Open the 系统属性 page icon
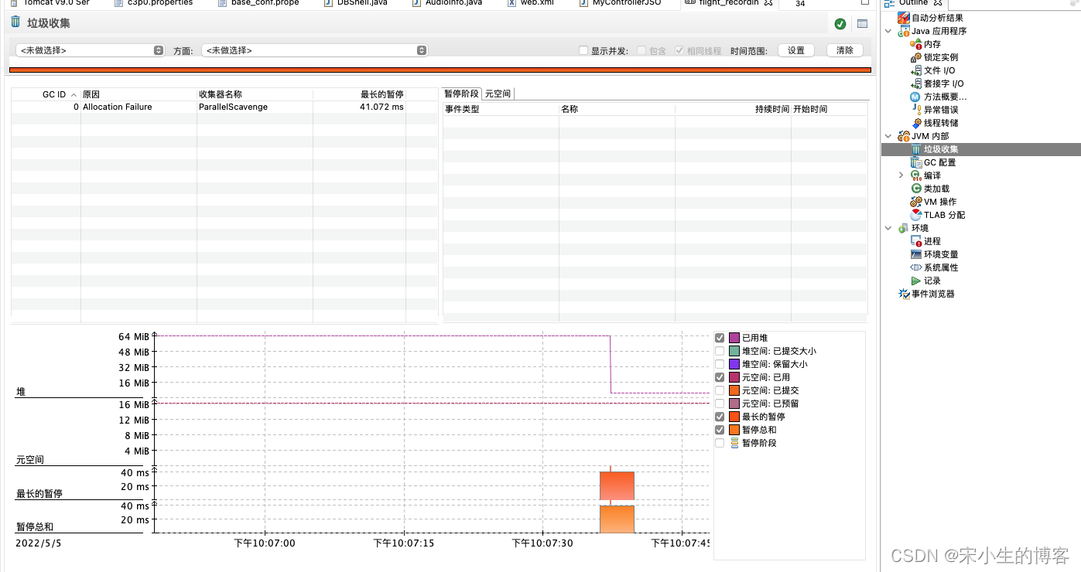The image size is (1081, 572). [x=916, y=267]
